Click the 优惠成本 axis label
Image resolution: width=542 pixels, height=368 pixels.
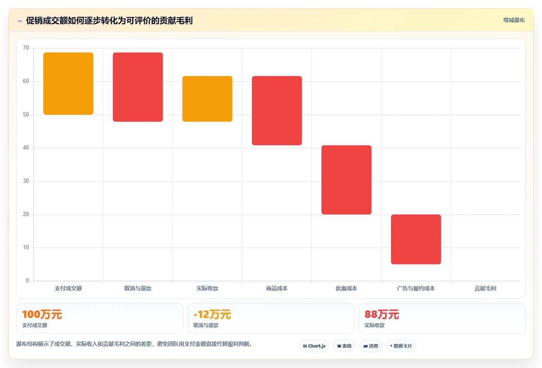coord(346,288)
